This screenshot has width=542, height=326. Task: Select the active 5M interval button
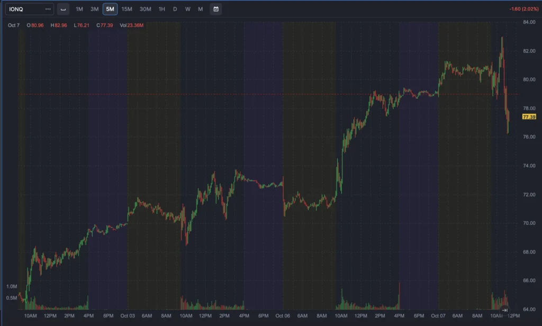[x=110, y=9]
